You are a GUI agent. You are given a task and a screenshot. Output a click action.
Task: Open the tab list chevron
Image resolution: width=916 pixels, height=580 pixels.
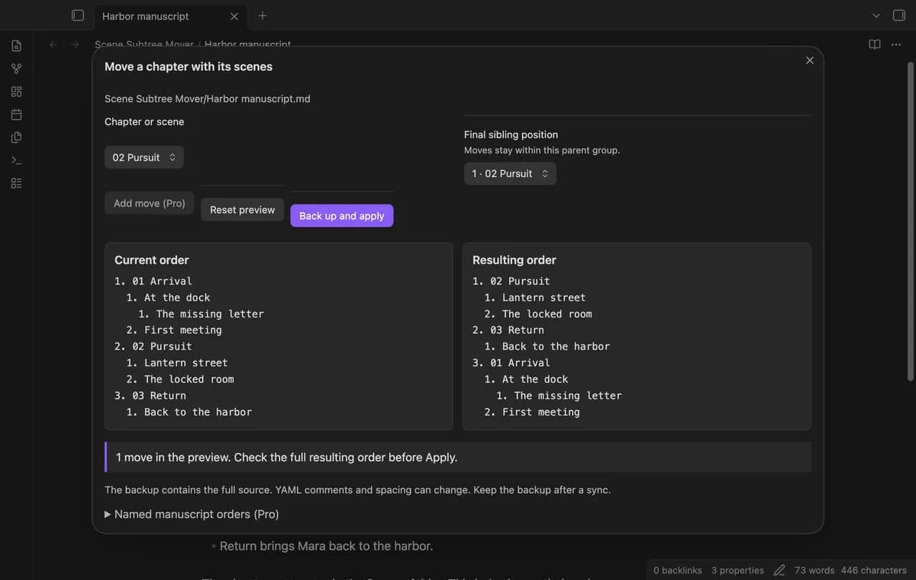876,15
